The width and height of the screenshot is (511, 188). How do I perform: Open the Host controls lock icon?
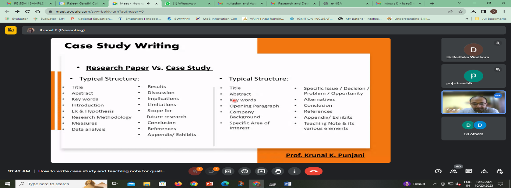499,171
